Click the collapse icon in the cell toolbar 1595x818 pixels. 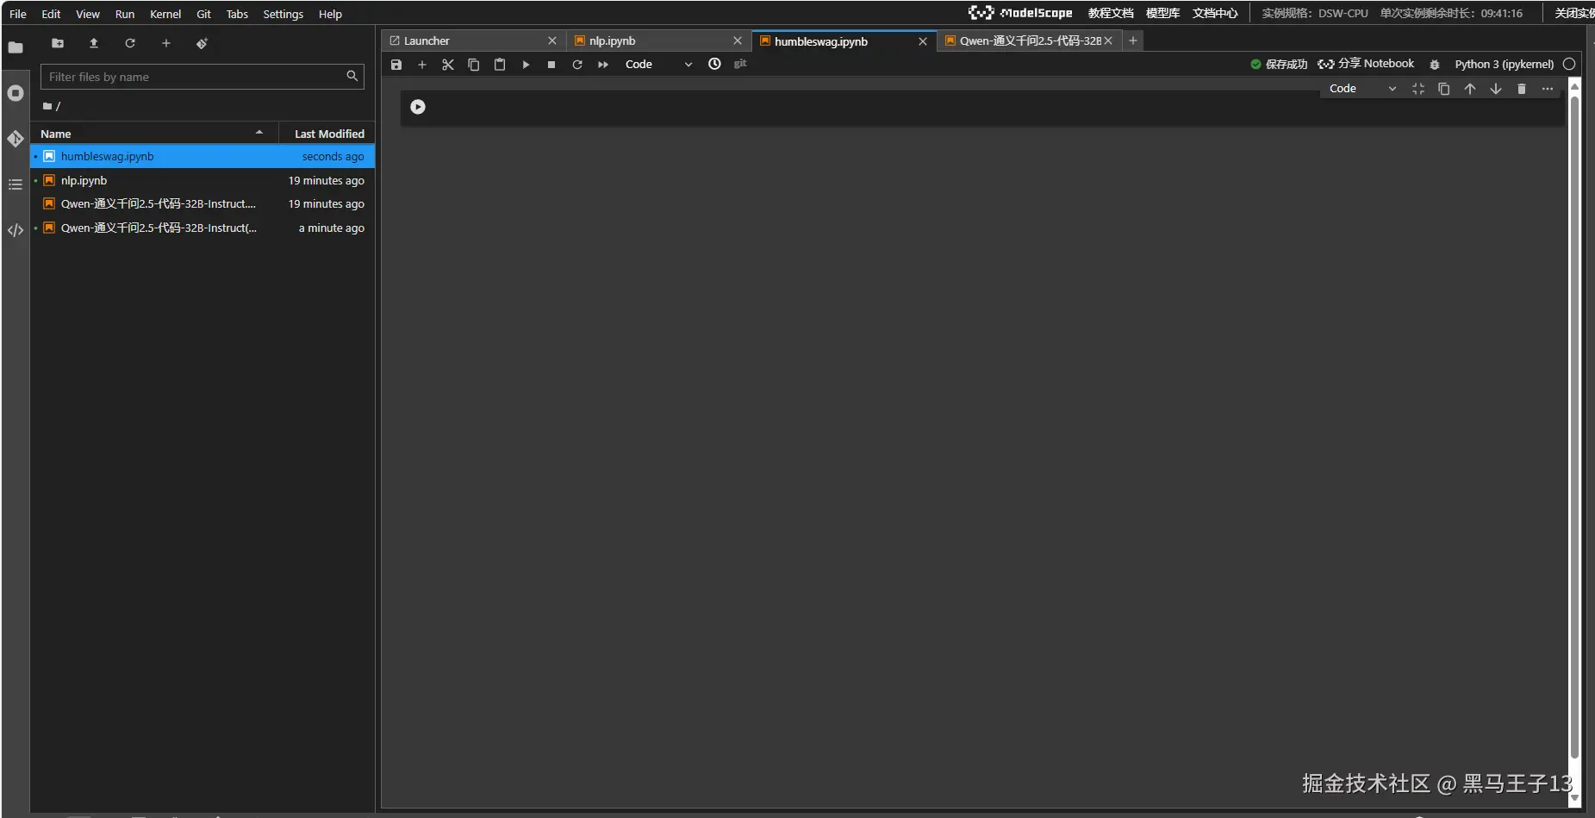point(1418,89)
